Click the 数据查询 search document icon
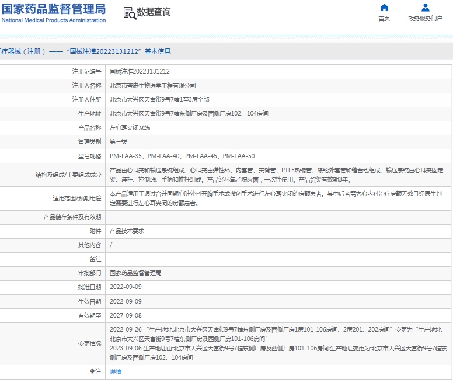Screen dimensions: 453x383 pos(130,13)
